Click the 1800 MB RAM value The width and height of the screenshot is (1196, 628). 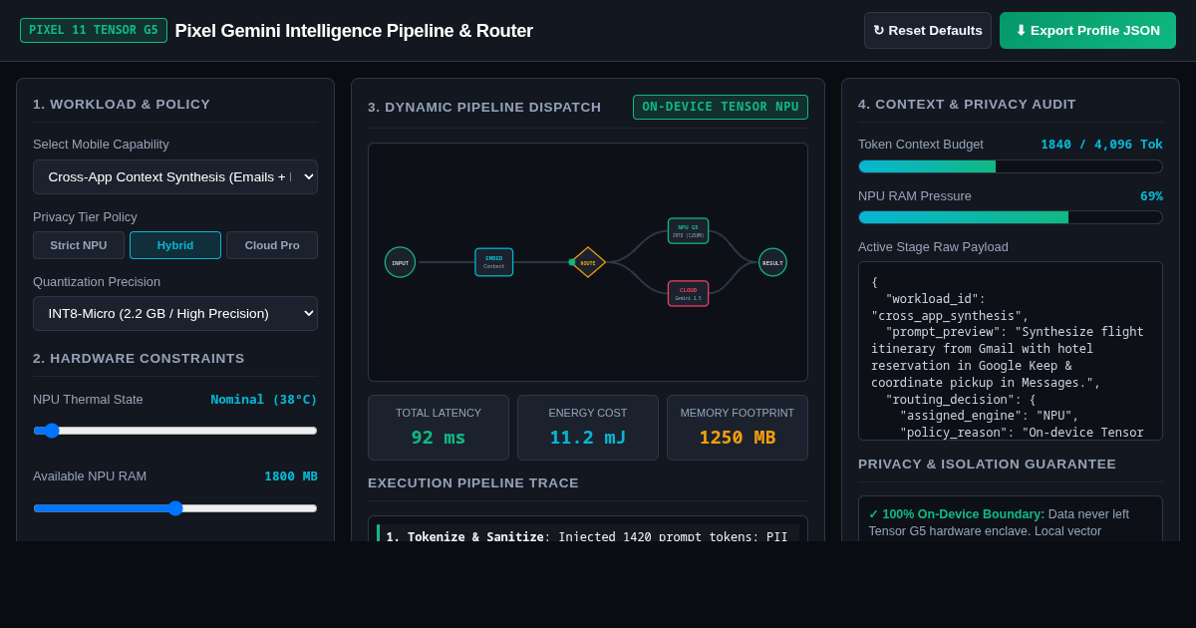pyautogui.click(x=291, y=476)
